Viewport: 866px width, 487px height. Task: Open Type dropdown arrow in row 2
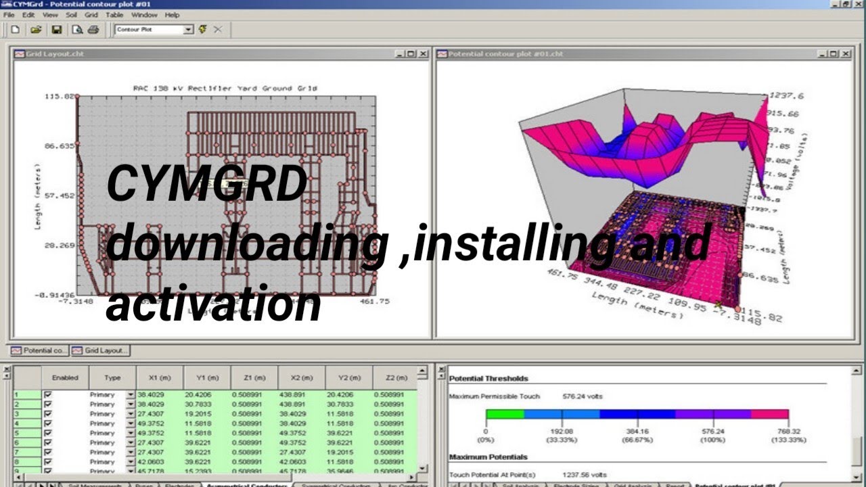(131, 404)
